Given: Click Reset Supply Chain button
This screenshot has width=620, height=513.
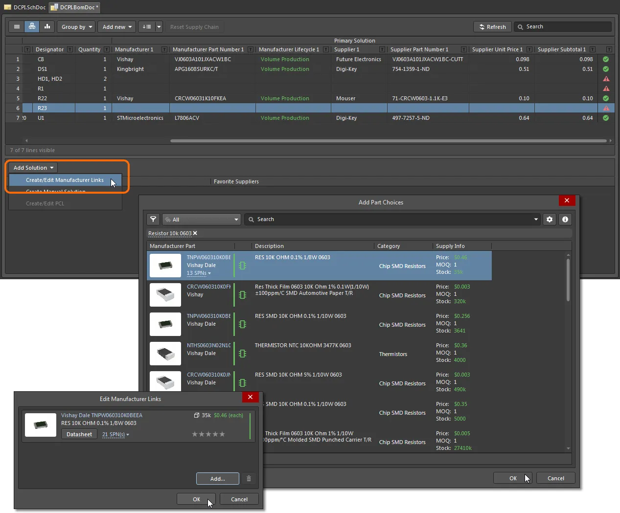Looking at the screenshot, I should (x=194, y=27).
